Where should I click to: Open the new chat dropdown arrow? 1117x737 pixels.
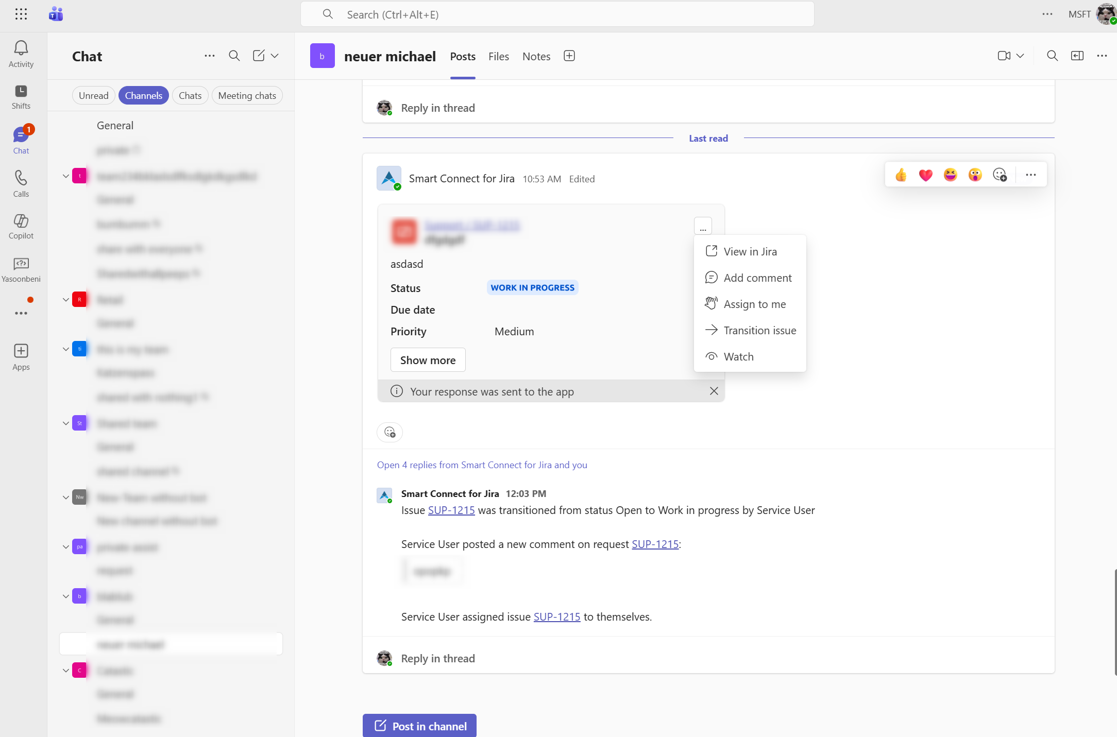tap(275, 56)
